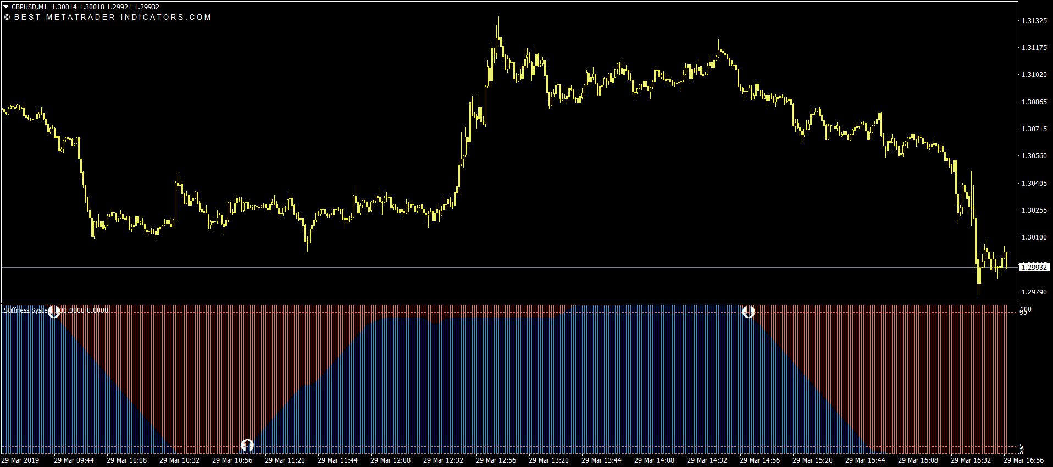The height and width of the screenshot is (467, 1053).
Task: Click the 29 Mar 16:56 time label
Action: coord(1023,460)
